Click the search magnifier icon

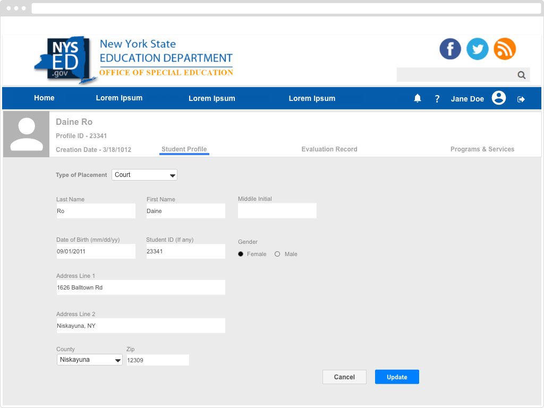click(x=522, y=75)
